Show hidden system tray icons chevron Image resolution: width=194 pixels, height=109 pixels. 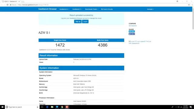(x=176, y=107)
